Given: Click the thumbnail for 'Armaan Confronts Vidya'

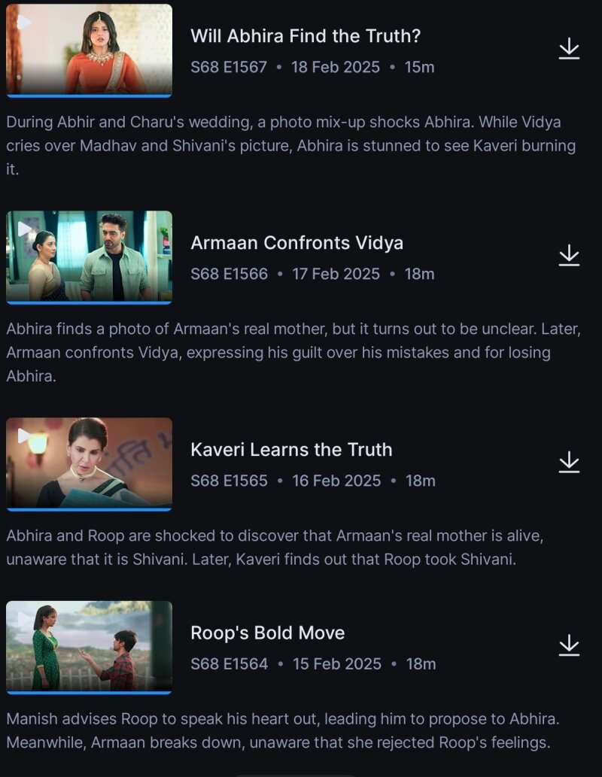Looking at the screenshot, I should pyautogui.click(x=89, y=256).
